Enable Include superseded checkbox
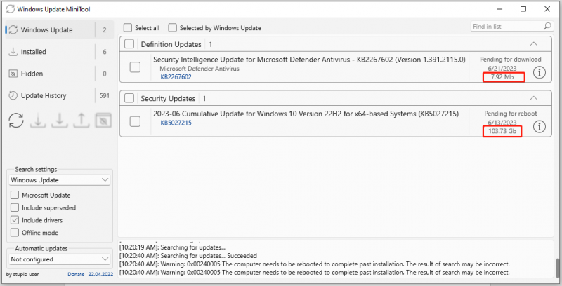Image resolution: width=562 pixels, height=286 pixels. tap(15, 207)
